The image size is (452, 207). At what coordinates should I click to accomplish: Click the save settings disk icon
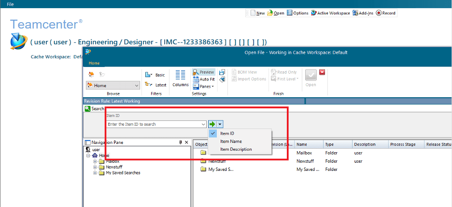pyautogui.click(x=222, y=72)
